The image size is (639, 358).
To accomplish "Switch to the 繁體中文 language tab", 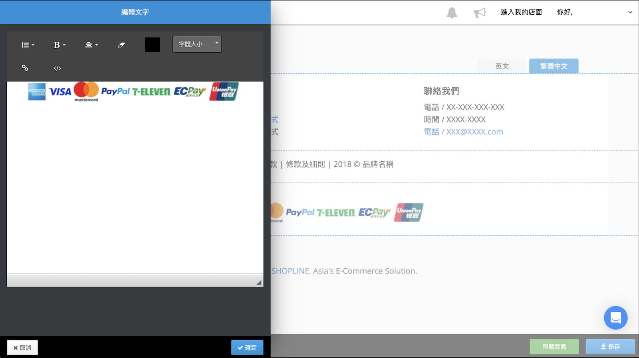I will pyautogui.click(x=554, y=66).
